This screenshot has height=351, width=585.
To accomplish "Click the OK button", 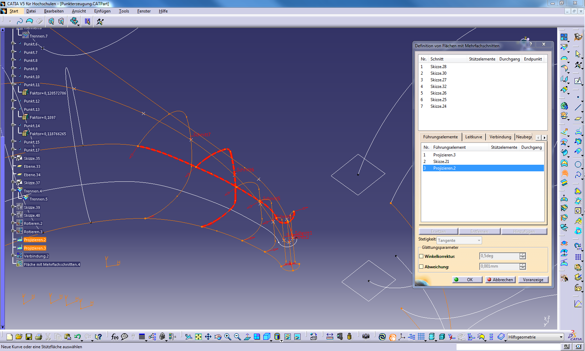I will pyautogui.click(x=467, y=280).
